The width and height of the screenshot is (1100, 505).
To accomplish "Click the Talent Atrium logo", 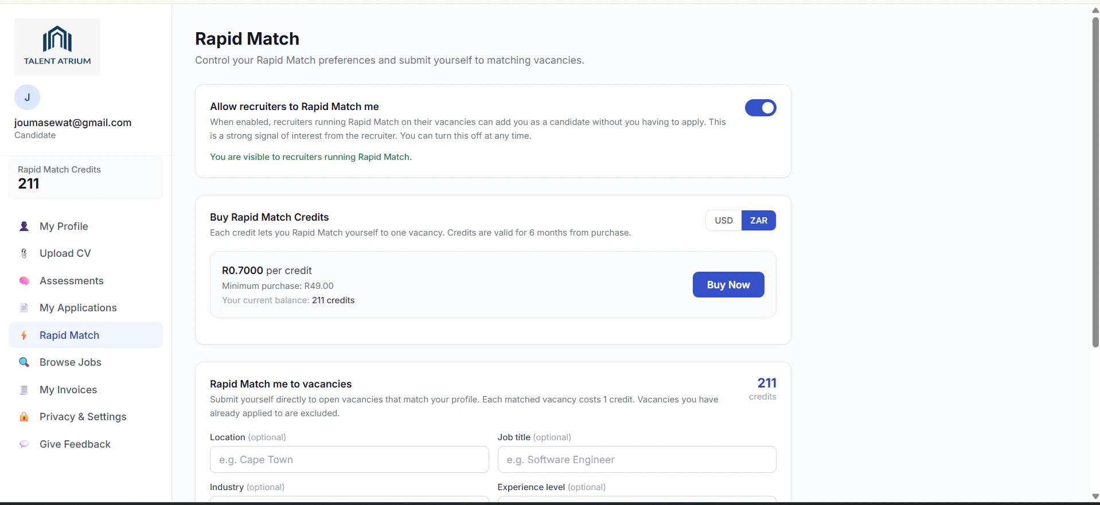I will pyautogui.click(x=57, y=47).
